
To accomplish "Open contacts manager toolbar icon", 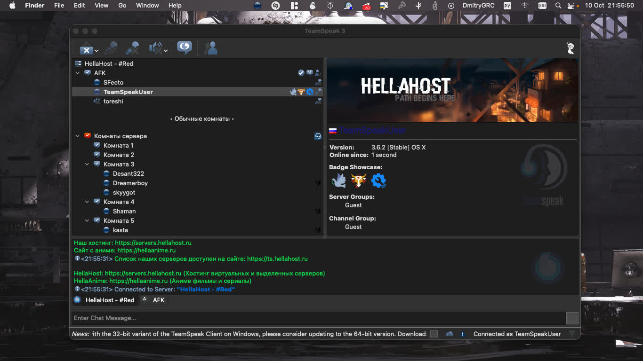I will (x=211, y=48).
